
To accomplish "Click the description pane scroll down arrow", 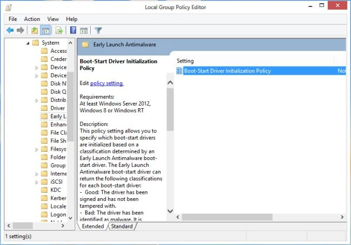I will click(170, 211).
